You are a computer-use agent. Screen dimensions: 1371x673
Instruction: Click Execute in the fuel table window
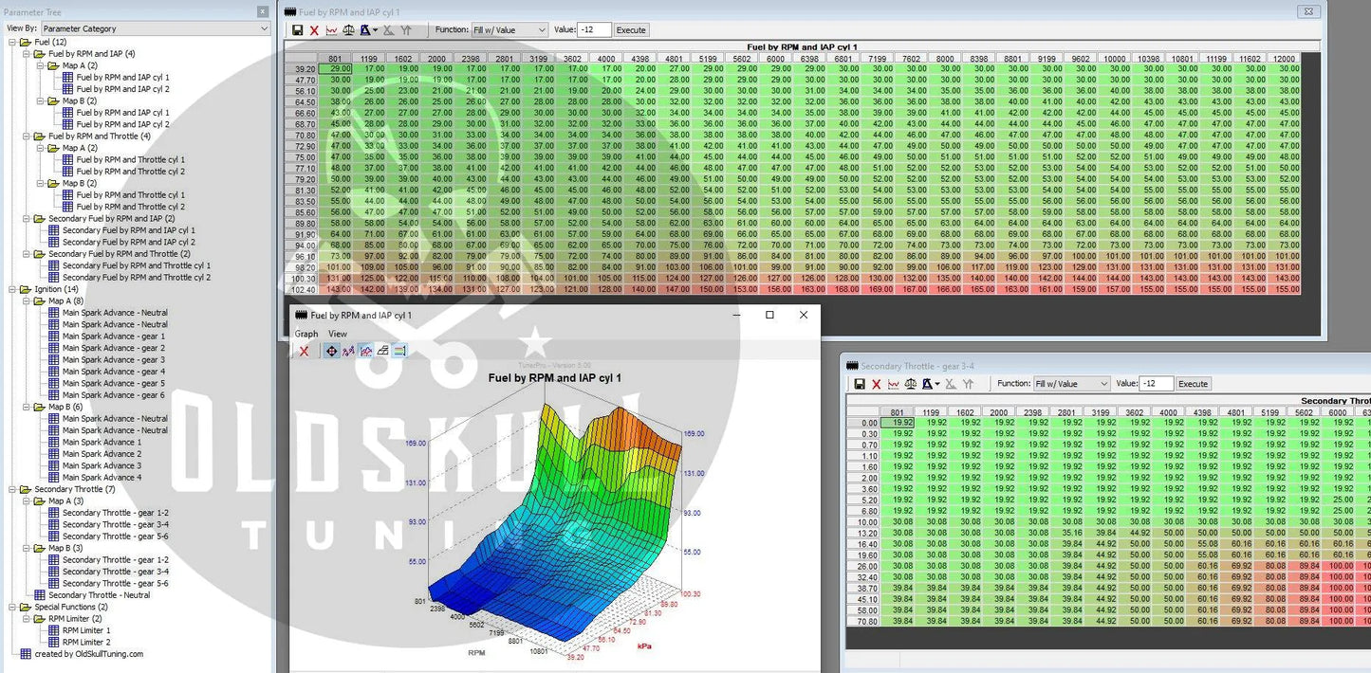coord(631,30)
